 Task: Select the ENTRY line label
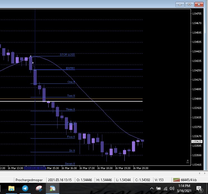(x=70, y=68)
